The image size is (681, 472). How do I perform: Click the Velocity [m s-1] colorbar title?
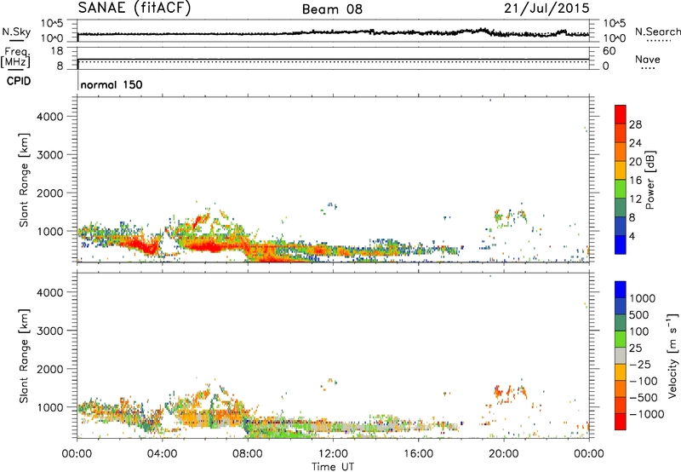click(x=672, y=356)
